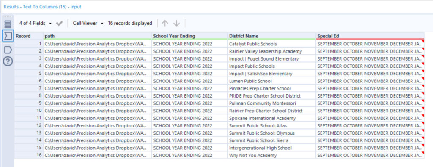The width and height of the screenshot is (433, 167).
Task: Select the Summit Public School: Olympus cell
Action: tap(272, 133)
